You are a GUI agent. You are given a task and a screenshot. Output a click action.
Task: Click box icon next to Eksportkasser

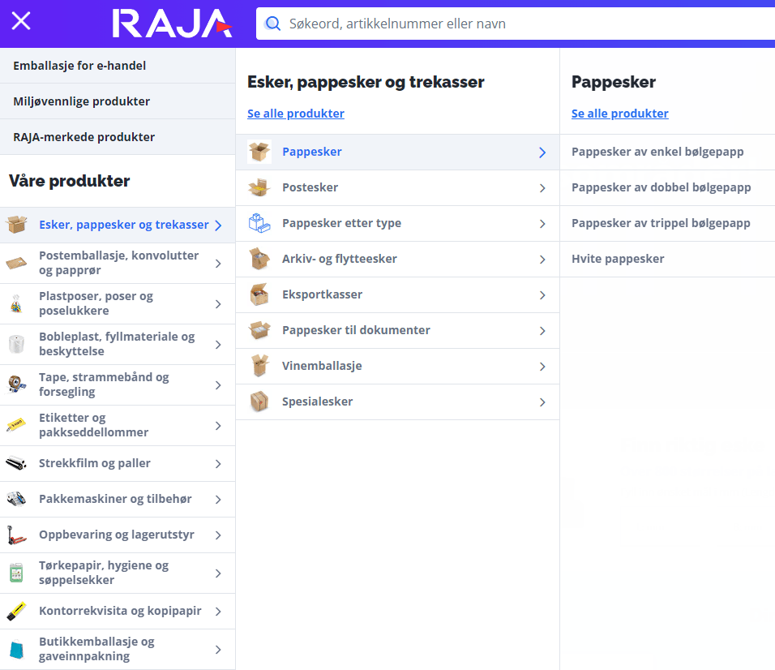(259, 294)
